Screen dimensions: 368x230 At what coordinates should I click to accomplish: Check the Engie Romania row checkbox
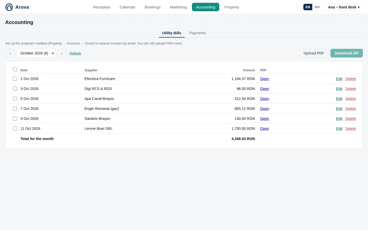click(15, 109)
